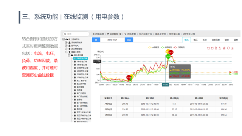Click the 11:45 time marker on the x-axis

(166, 85)
